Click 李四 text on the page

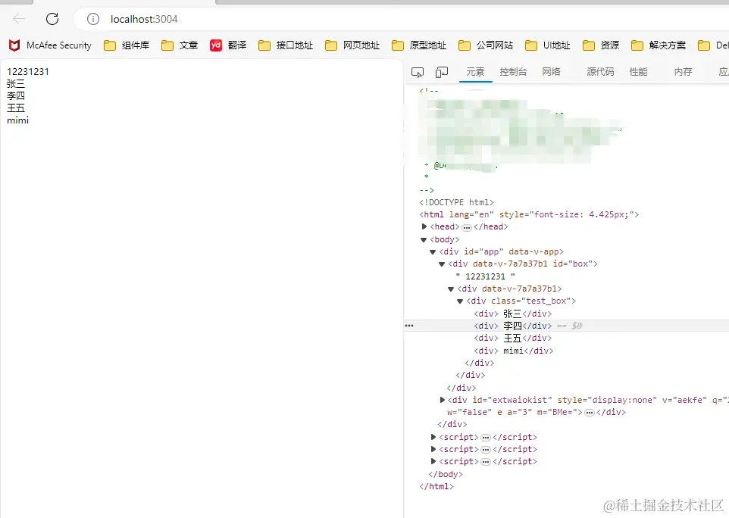click(16, 95)
